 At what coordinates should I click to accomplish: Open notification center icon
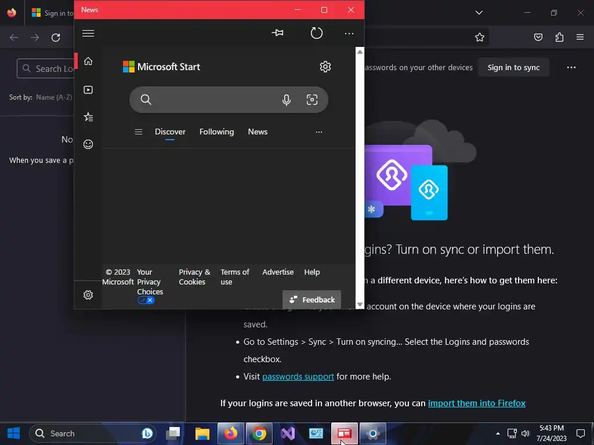tap(580, 433)
